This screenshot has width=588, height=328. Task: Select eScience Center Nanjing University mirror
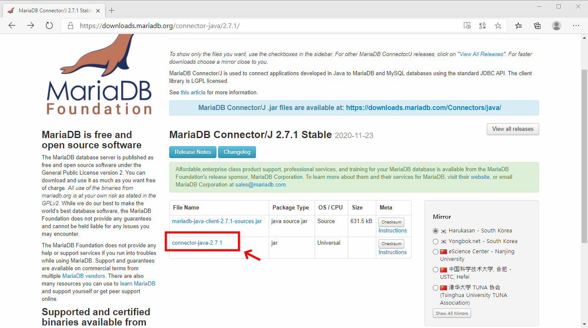435,252
